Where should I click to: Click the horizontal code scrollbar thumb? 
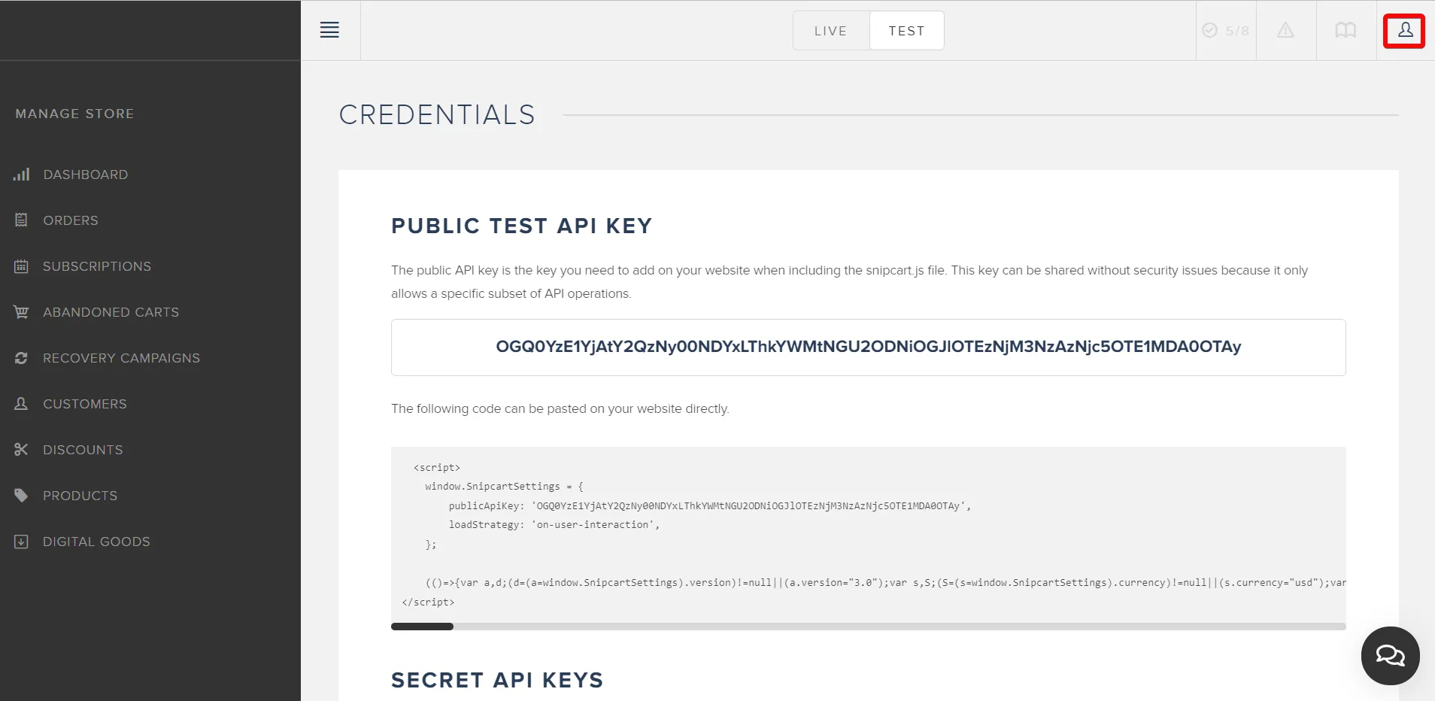[422, 627]
